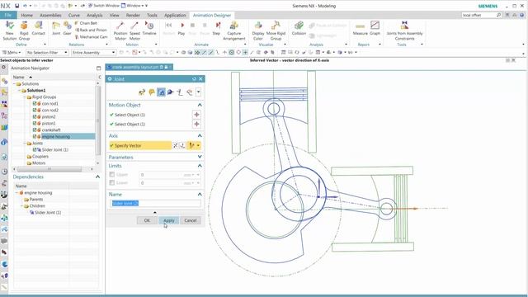Click the Joint tool in ribbon
The width and height of the screenshot is (528, 297).
point(56,28)
